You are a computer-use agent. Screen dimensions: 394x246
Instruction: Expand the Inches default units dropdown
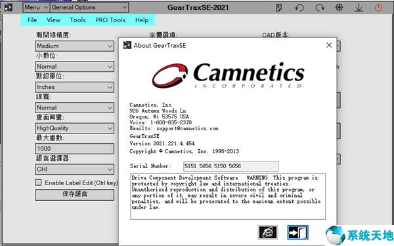[74, 87]
